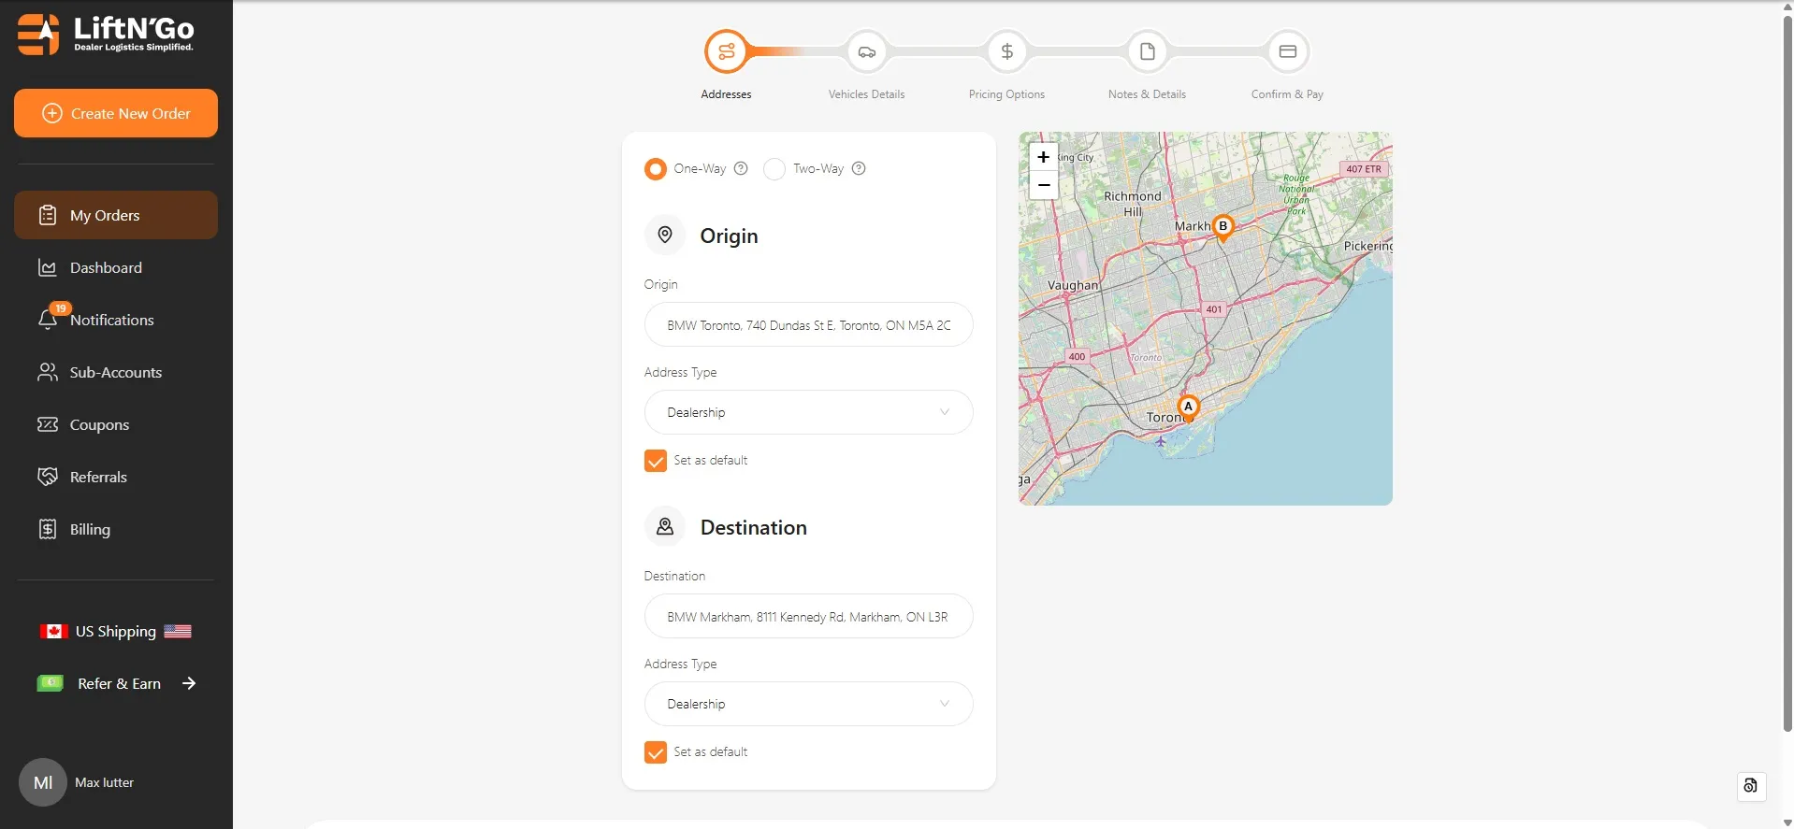Screen dimensions: 1794x829
Task: Open the Destination Address Type dropdown
Action: pyautogui.click(x=809, y=704)
